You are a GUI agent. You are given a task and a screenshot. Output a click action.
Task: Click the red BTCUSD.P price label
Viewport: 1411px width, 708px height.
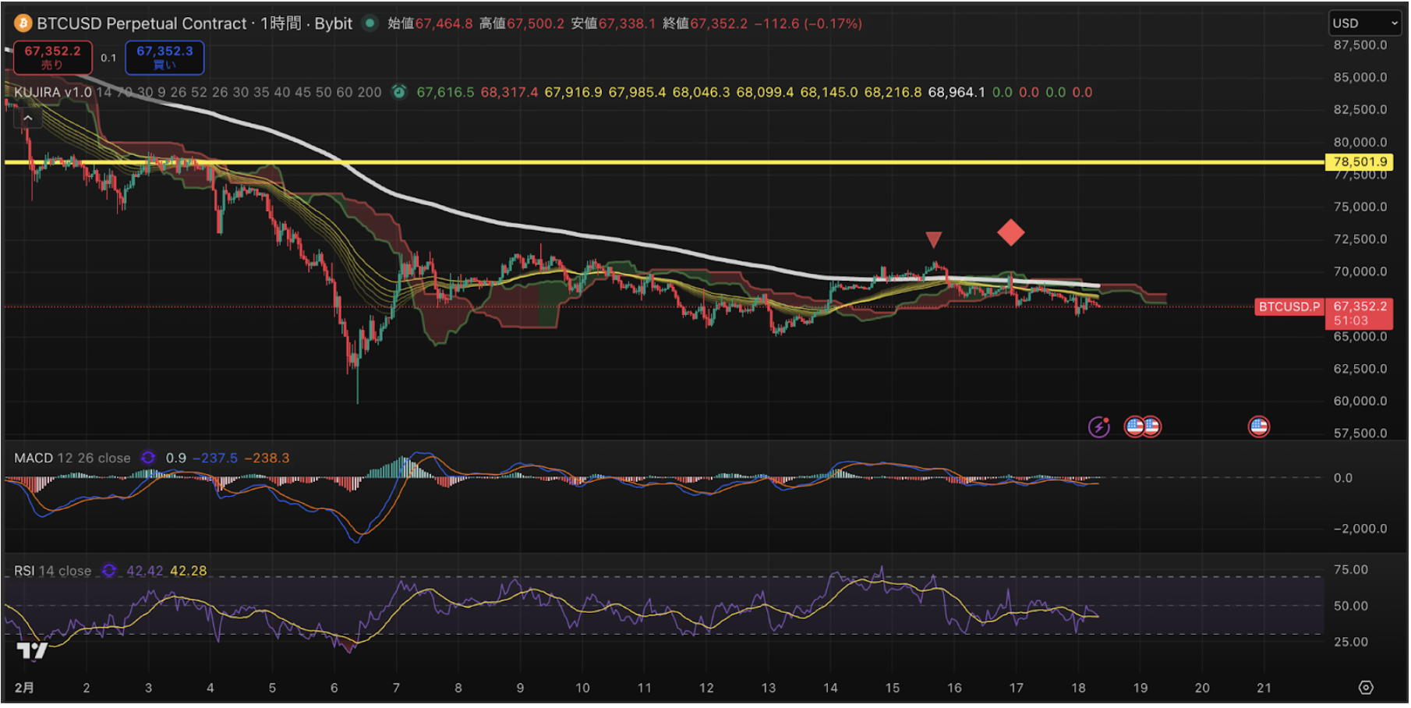(1289, 306)
